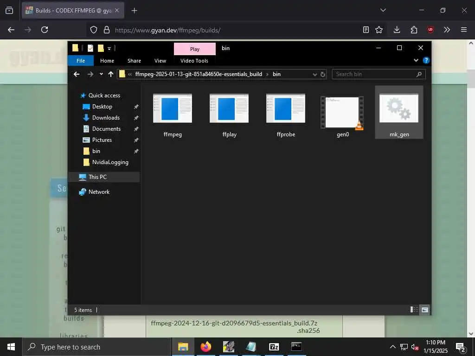The image size is (475, 356).
Task: Open Documents in navigation pane
Action: (x=106, y=129)
